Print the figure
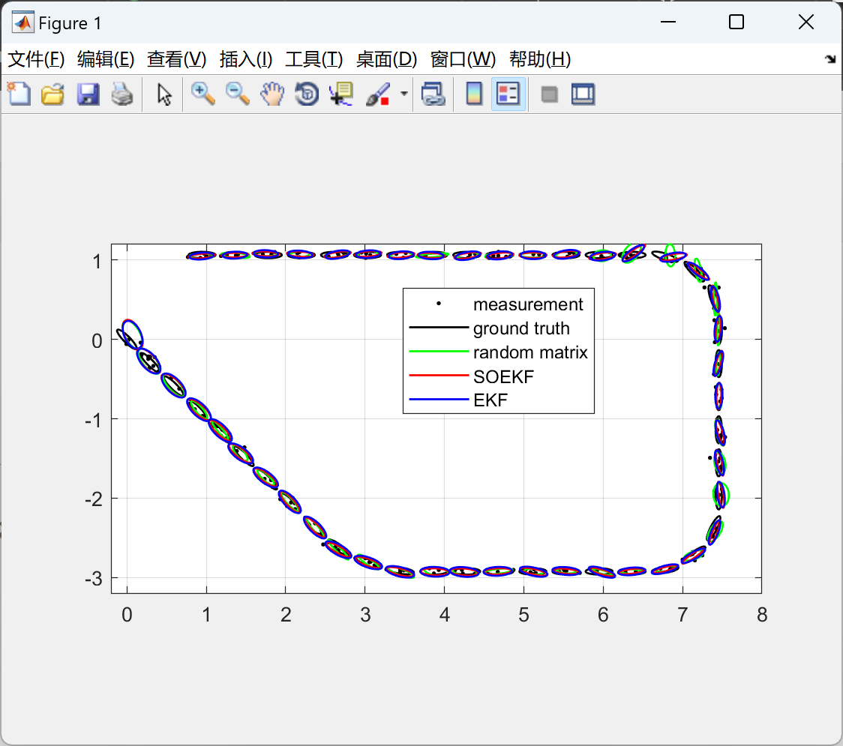843x746 pixels. [122, 94]
